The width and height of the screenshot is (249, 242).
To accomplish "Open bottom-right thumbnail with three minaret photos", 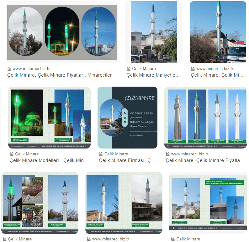I will [x=208, y=203].
